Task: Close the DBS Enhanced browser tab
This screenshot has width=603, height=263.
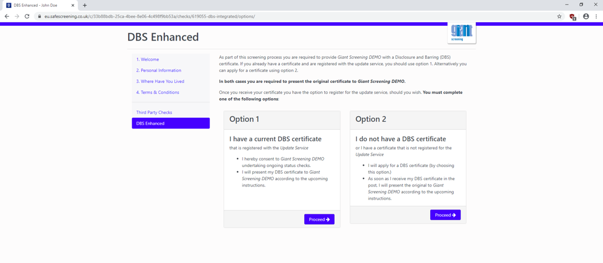Action: pyautogui.click(x=73, y=5)
